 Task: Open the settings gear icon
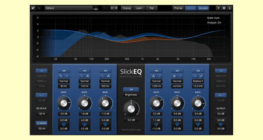224,8
